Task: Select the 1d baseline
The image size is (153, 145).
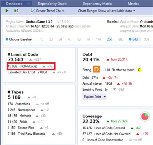Action: 42,39
